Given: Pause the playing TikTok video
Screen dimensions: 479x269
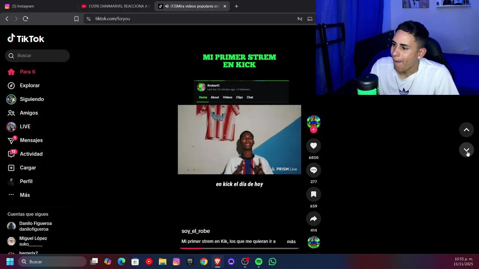Looking at the screenshot, I should click(x=239, y=139).
